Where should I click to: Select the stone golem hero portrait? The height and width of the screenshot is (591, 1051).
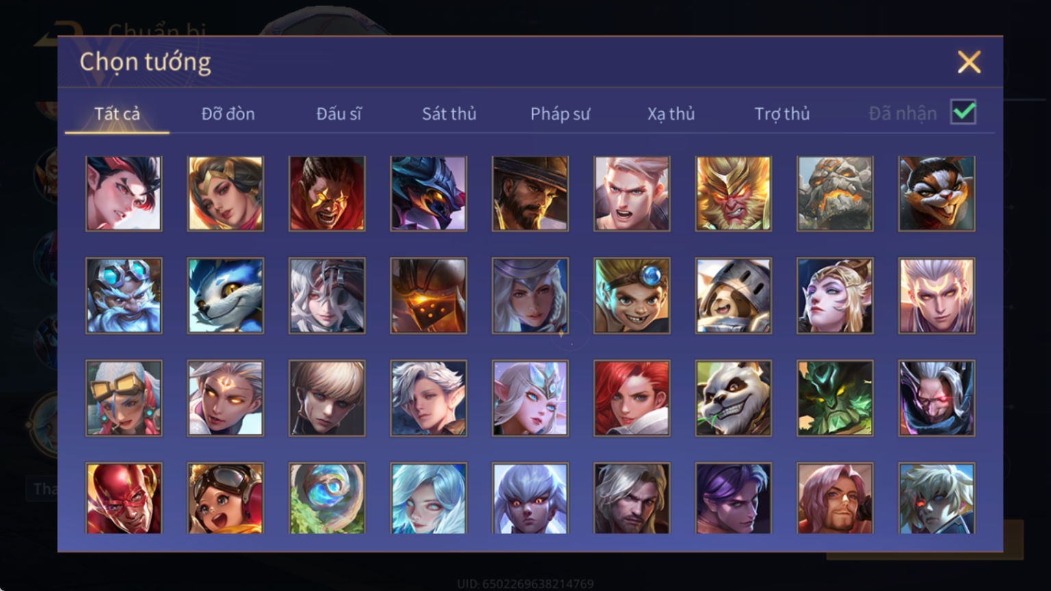coord(835,193)
